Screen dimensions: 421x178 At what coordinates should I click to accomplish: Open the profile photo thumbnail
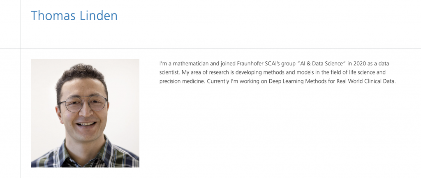[x=85, y=113]
